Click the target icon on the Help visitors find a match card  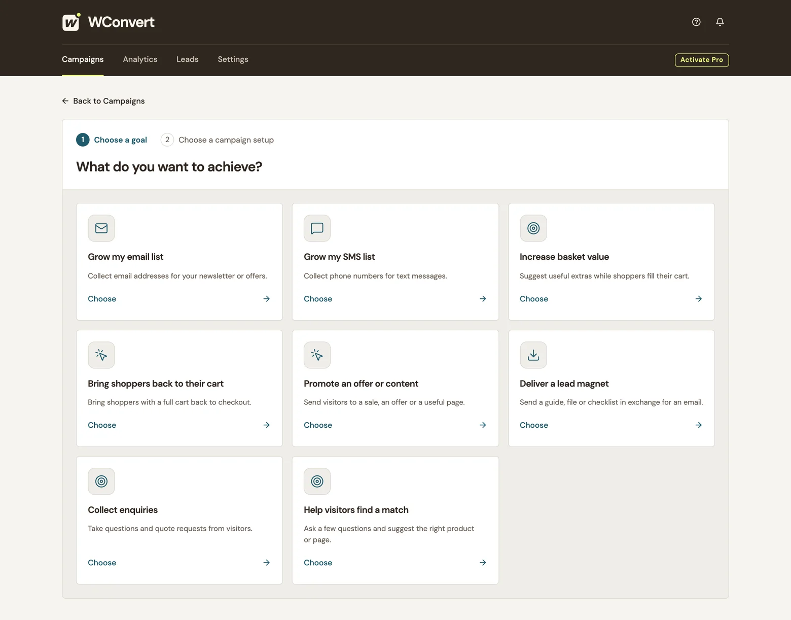click(x=317, y=481)
